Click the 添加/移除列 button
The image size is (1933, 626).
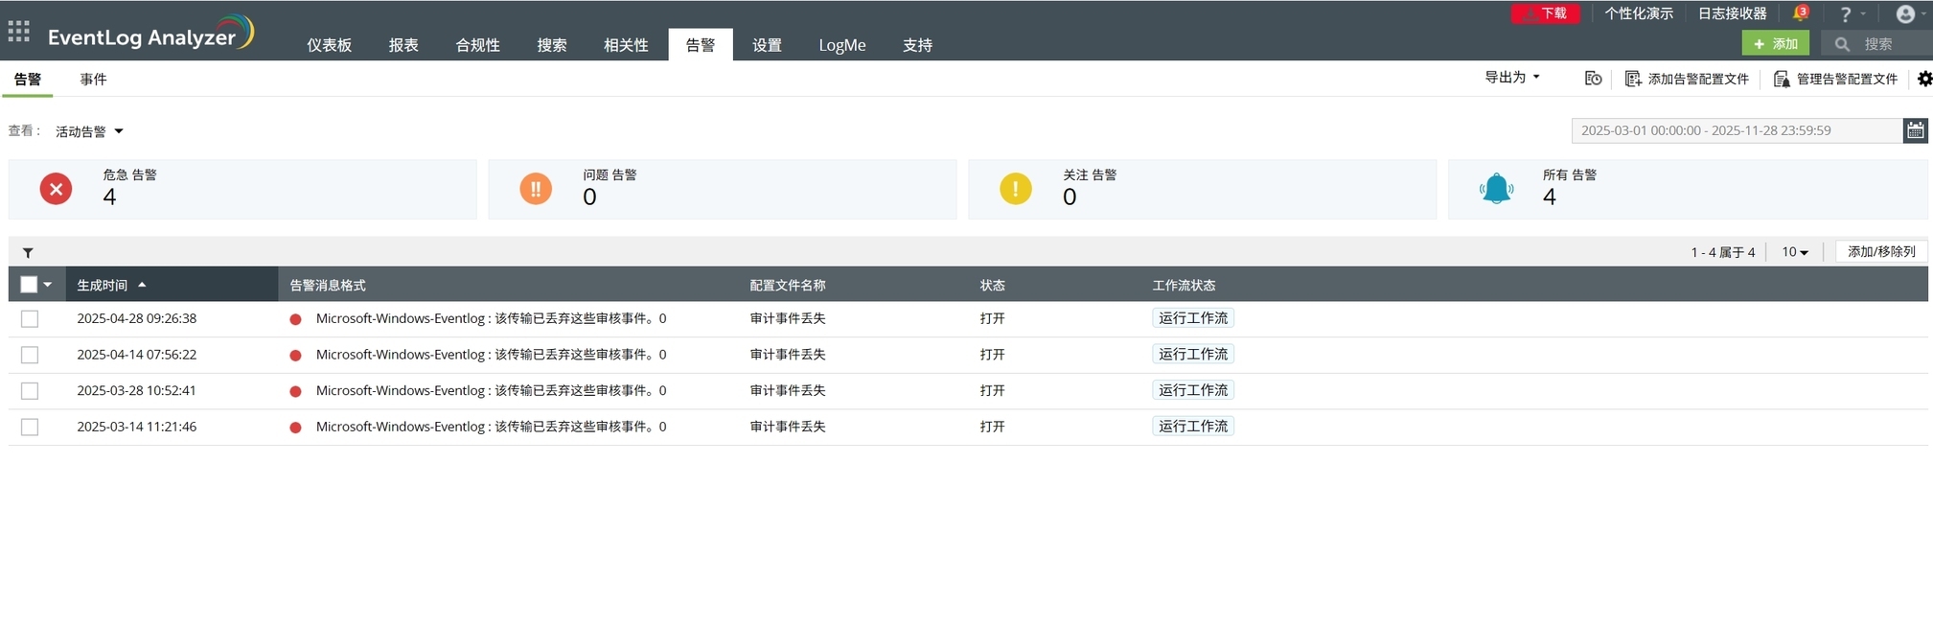pos(1881,251)
